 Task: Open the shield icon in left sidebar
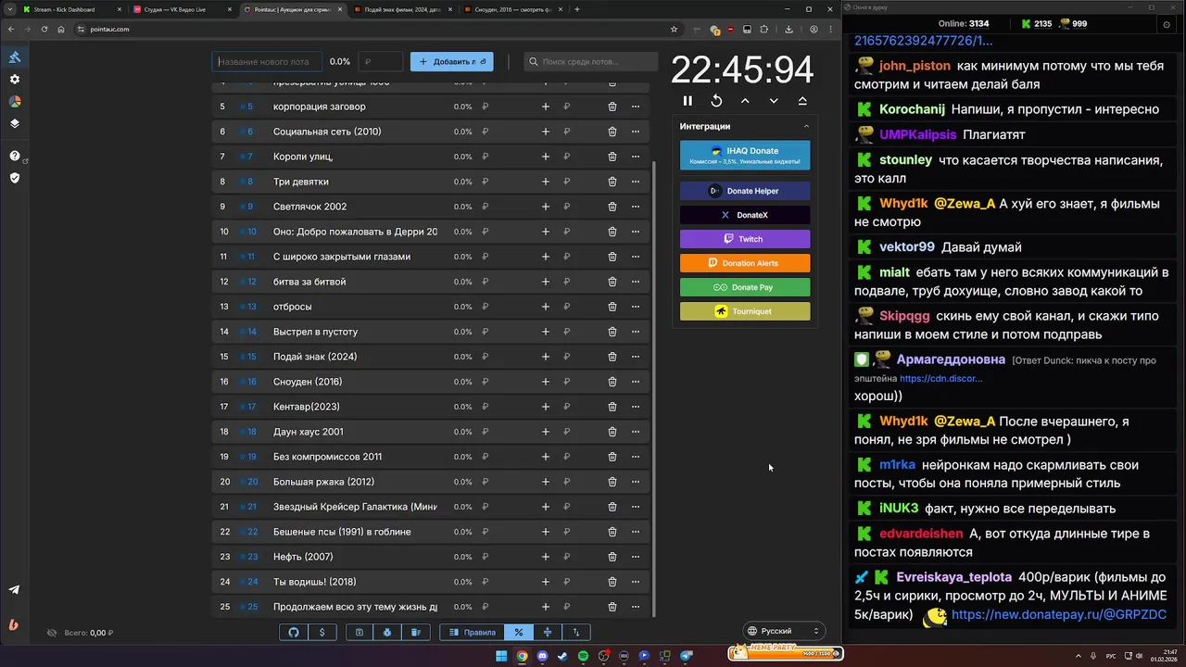tap(15, 178)
